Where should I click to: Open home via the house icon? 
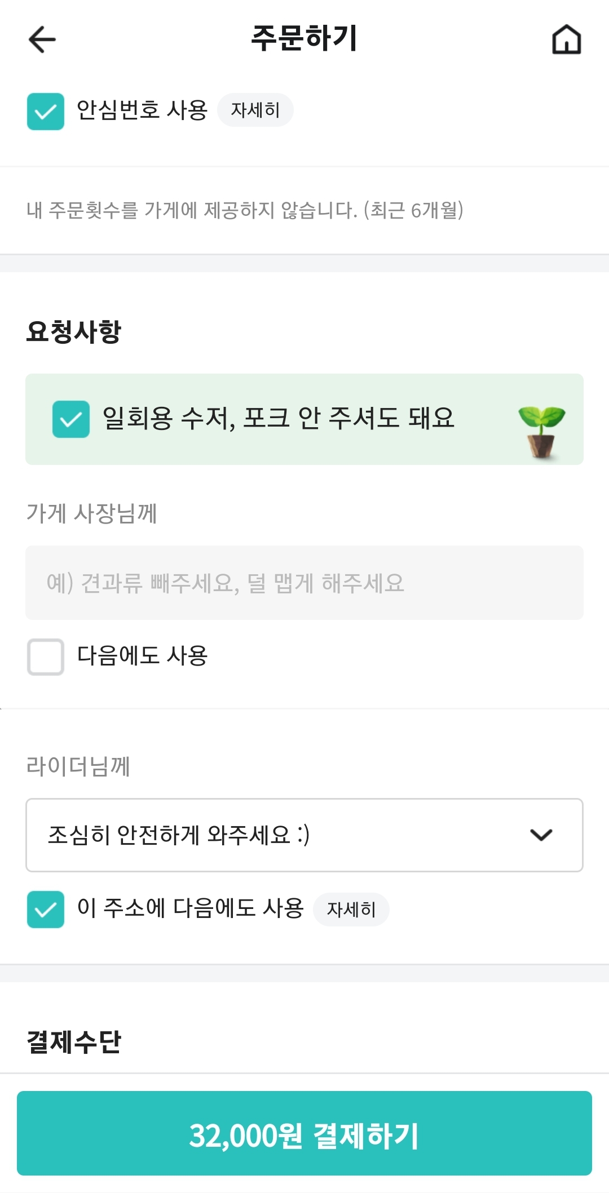click(x=566, y=39)
